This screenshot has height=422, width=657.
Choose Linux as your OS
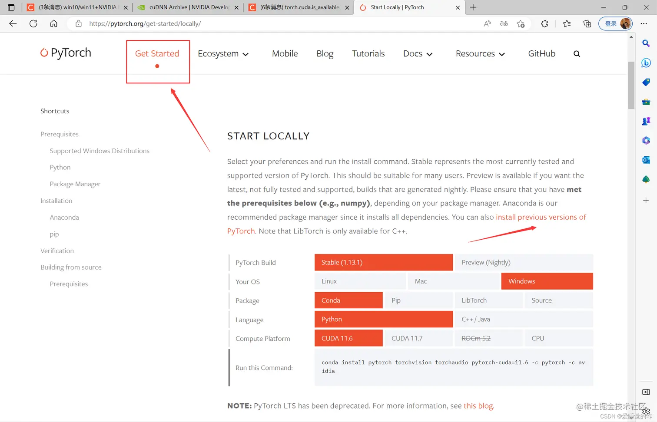point(360,281)
